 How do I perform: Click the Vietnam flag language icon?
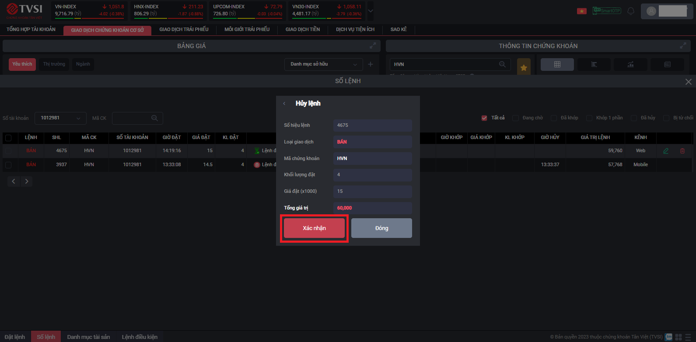(x=581, y=11)
